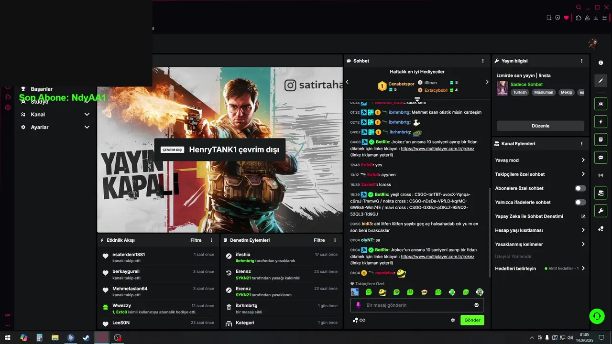Expand the Kanal section in the sidebar
This screenshot has height=344, width=612.
tap(87, 115)
